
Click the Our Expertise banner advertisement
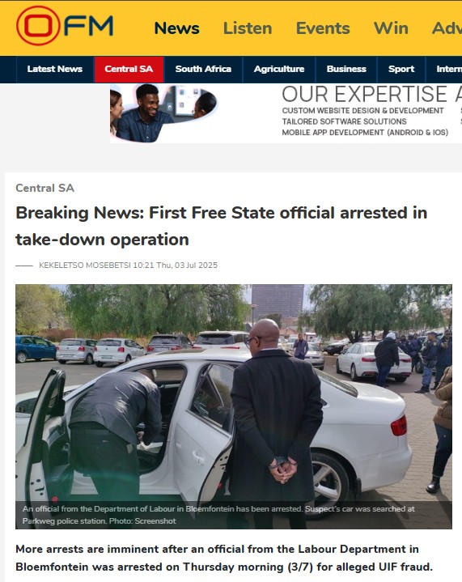tap(286, 113)
